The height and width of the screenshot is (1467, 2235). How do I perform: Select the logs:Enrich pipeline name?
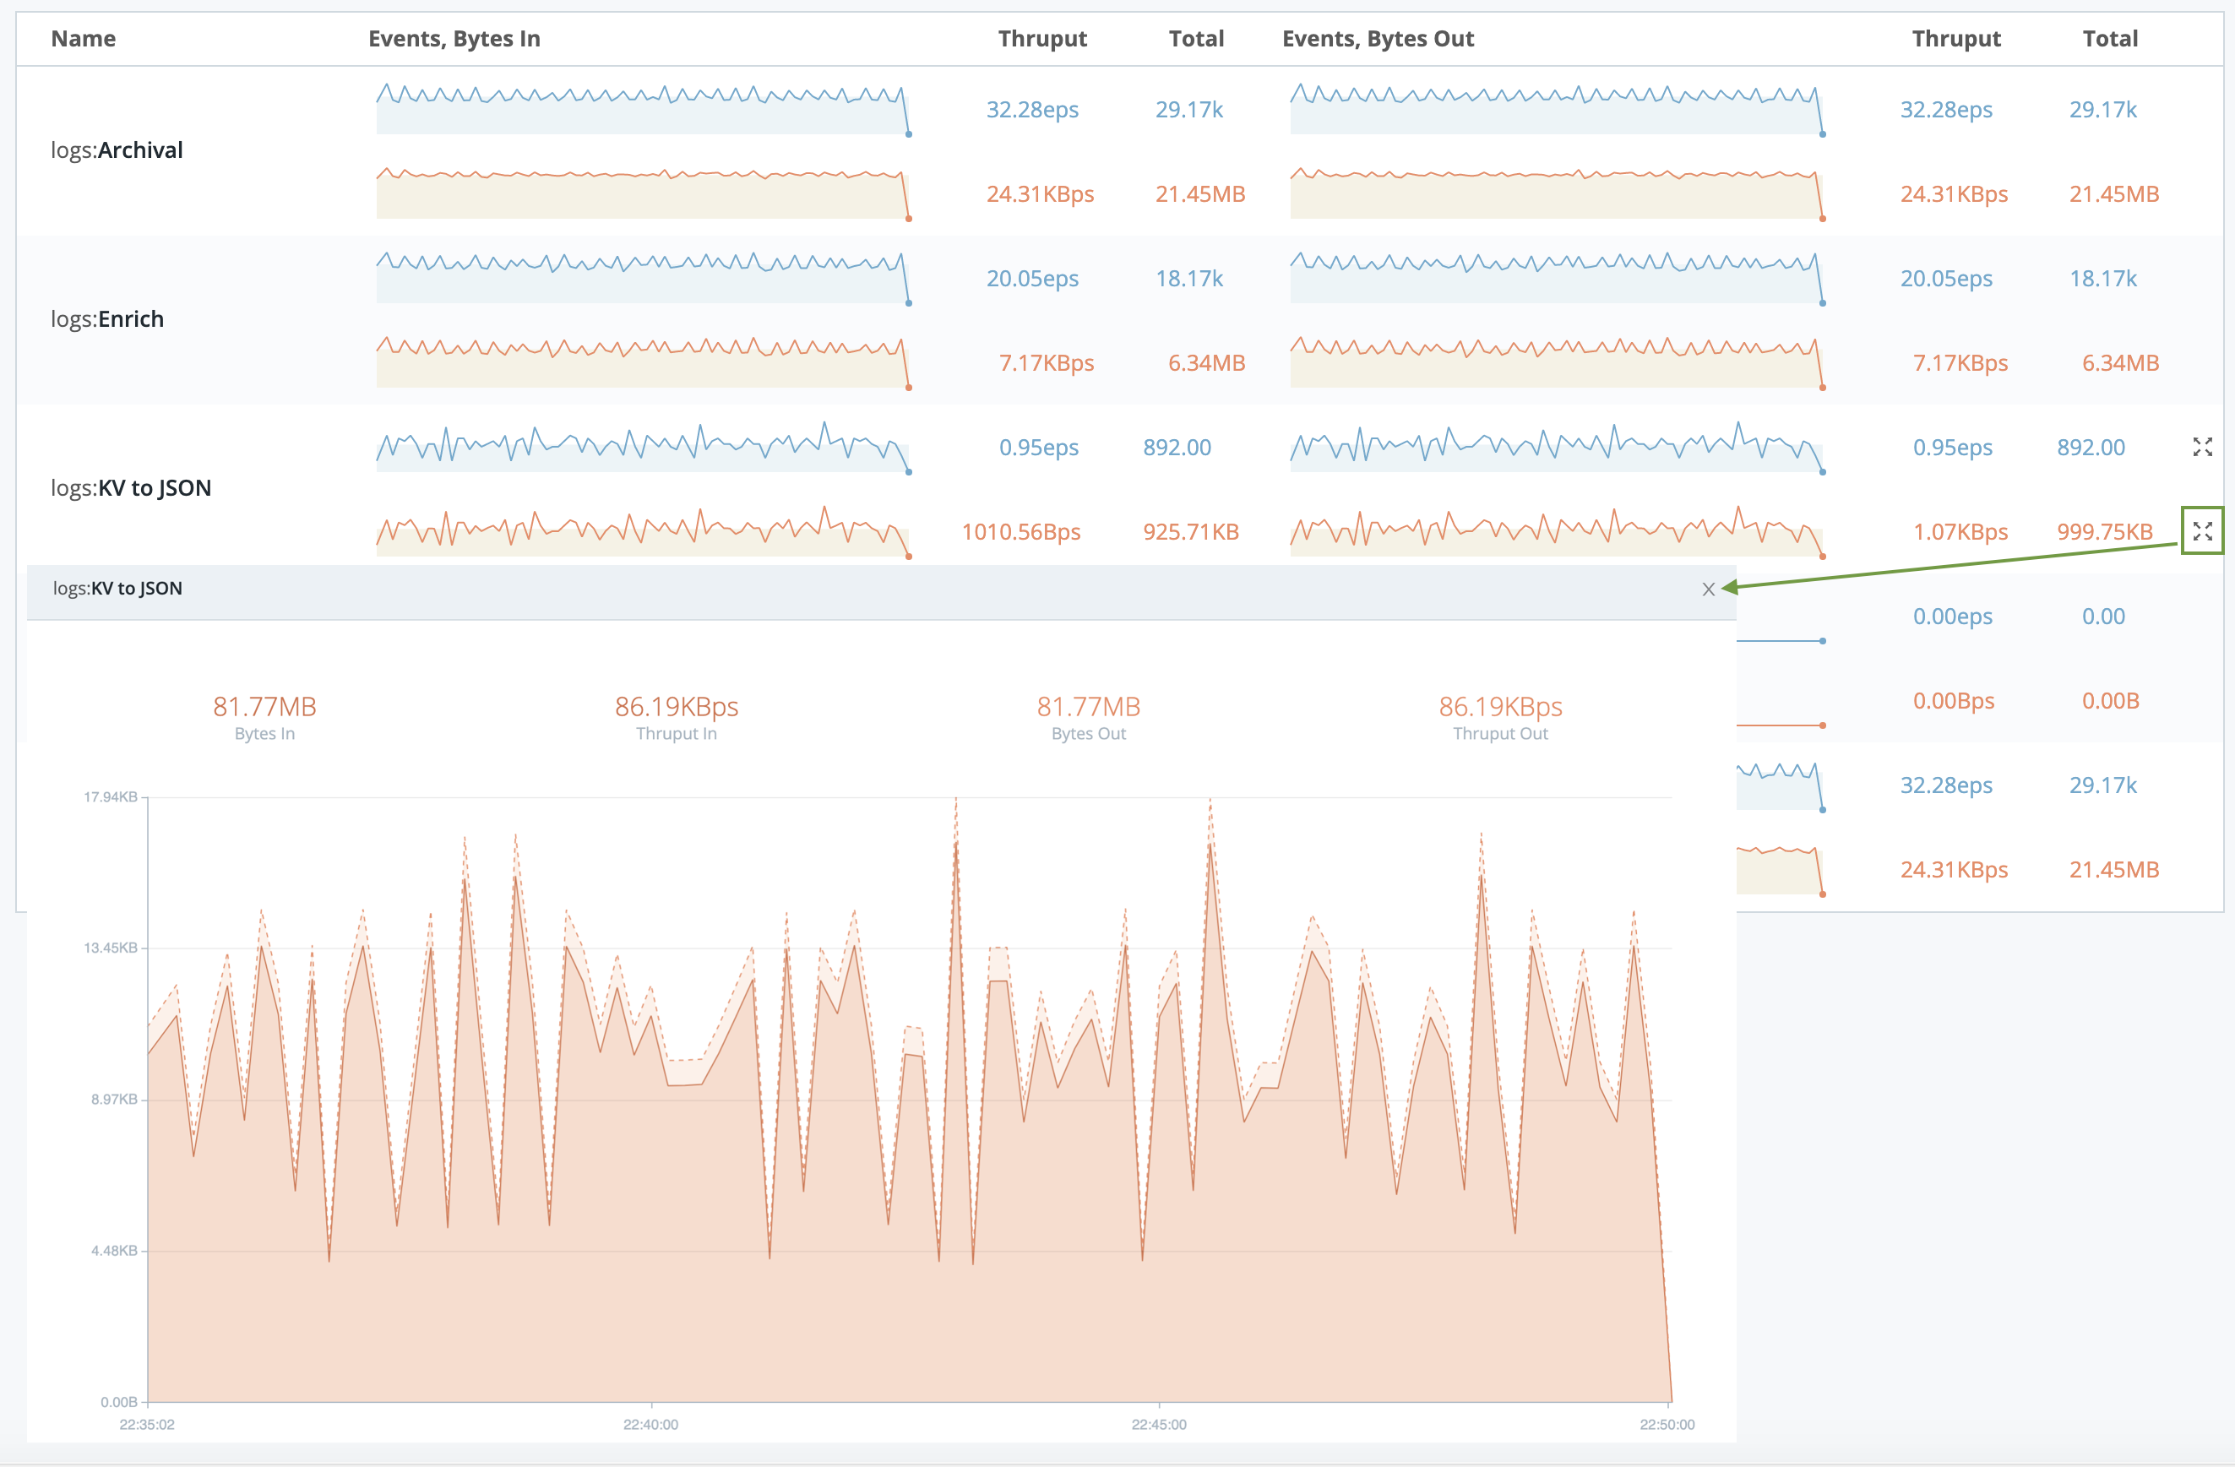pyautogui.click(x=106, y=318)
